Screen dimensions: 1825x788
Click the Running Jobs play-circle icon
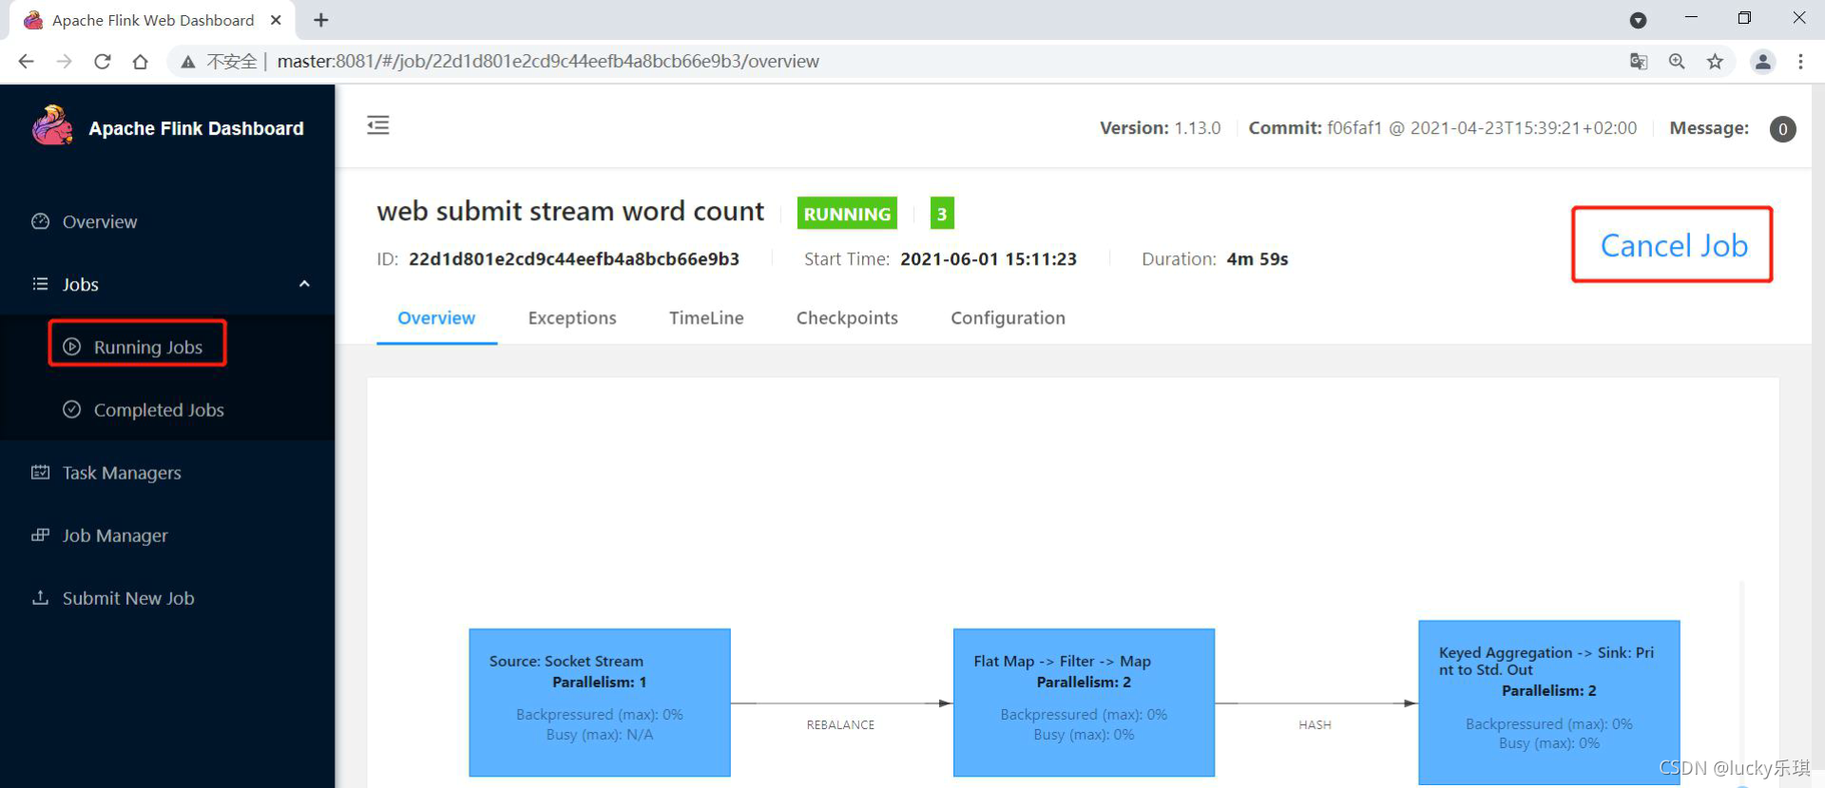click(71, 347)
